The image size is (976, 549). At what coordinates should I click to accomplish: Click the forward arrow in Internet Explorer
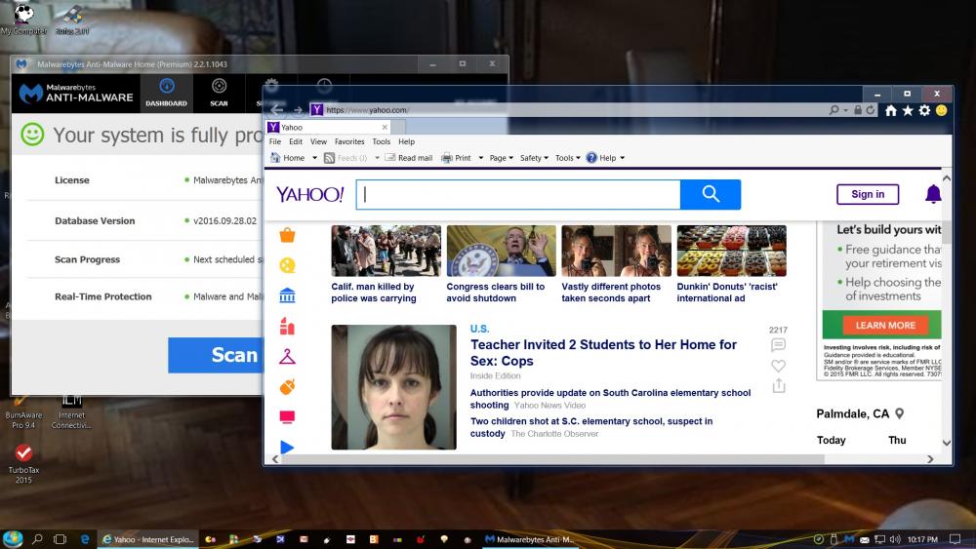(298, 110)
